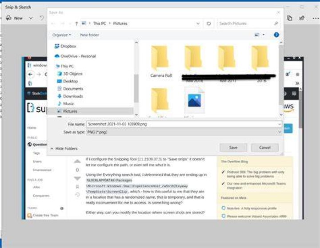Click Create free Team in sidebar
This screenshot has height=248, width=320.
[43, 215]
